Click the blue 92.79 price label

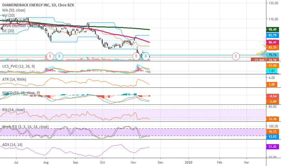point(272,35)
